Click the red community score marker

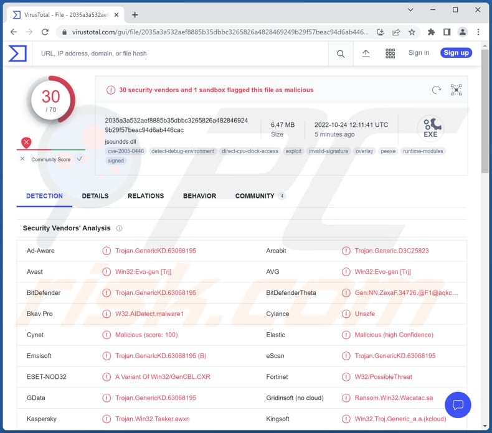click(26, 142)
